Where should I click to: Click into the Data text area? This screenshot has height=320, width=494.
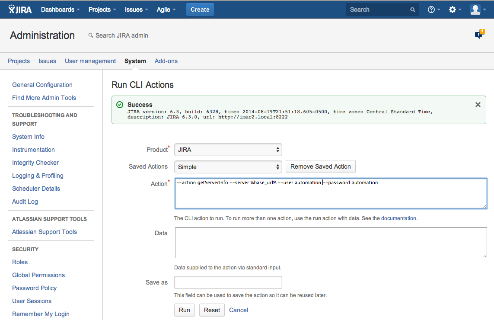click(x=331, y=243)
